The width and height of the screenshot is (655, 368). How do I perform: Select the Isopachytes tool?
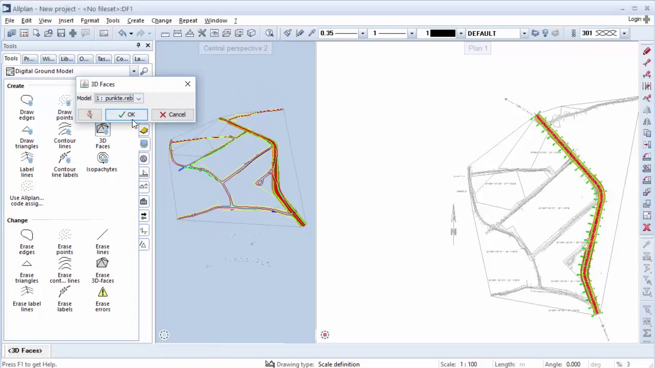coord(102,162)
